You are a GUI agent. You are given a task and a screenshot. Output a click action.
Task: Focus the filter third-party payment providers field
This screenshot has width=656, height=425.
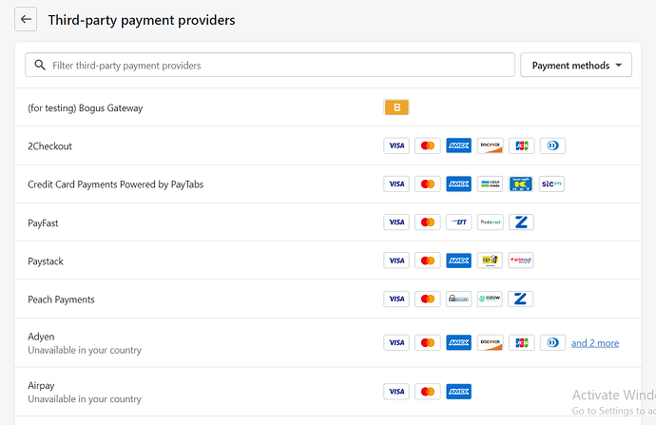271,66
